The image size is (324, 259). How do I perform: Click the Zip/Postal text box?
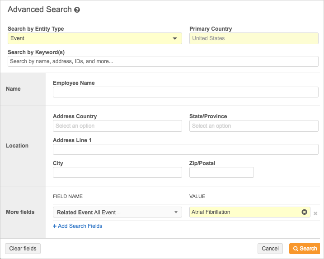221,172
